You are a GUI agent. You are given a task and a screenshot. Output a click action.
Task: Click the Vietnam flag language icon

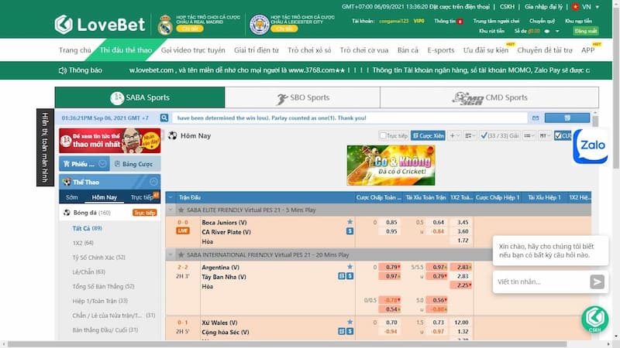click(x=575, y=7)
